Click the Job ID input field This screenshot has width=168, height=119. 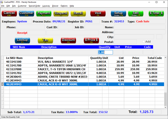[x=94, y=27]
